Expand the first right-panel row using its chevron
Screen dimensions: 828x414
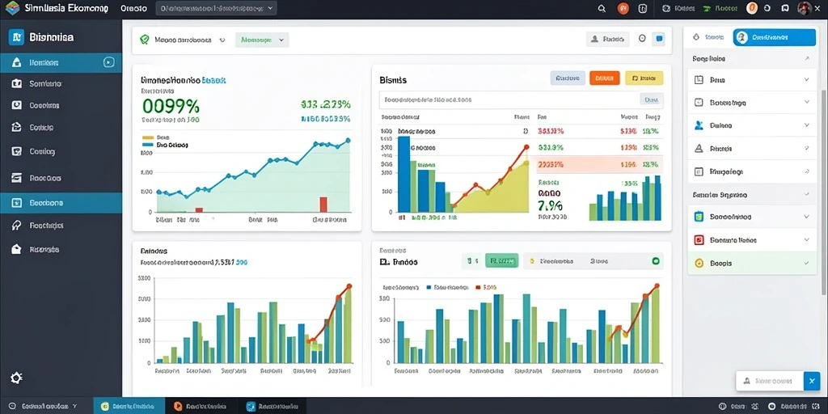coord(806,80)
